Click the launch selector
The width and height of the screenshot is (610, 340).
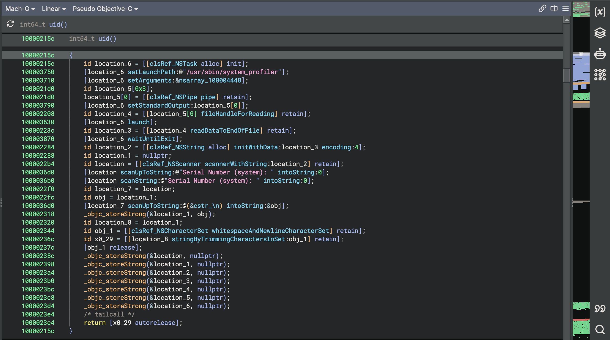tap(139, 122)
